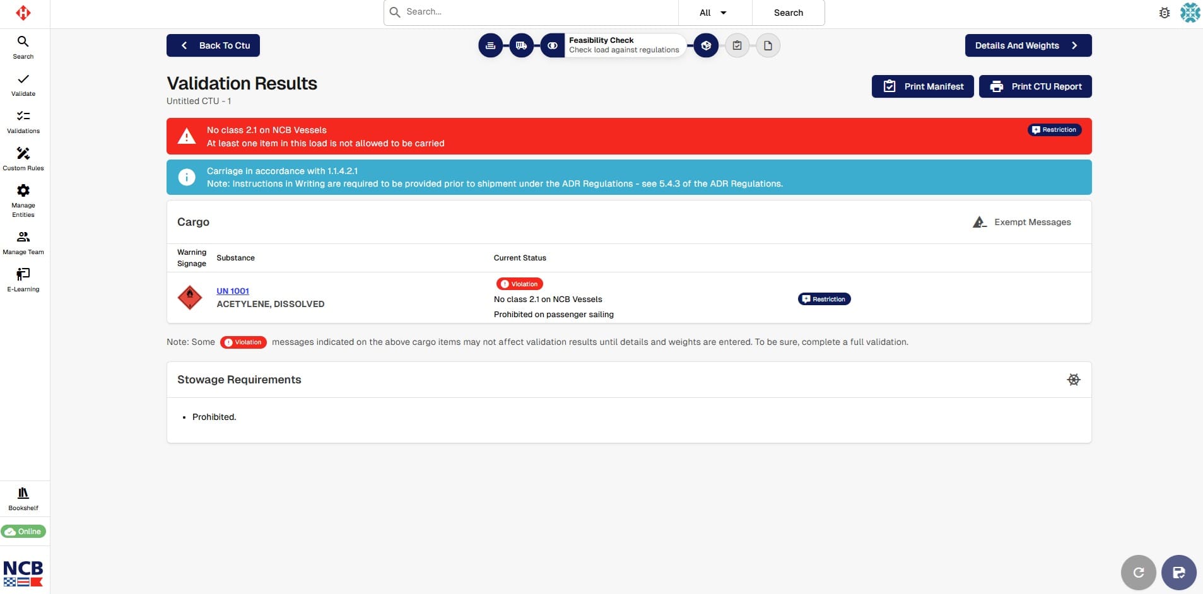Open the UN 1001 substance link

[233, 291]
